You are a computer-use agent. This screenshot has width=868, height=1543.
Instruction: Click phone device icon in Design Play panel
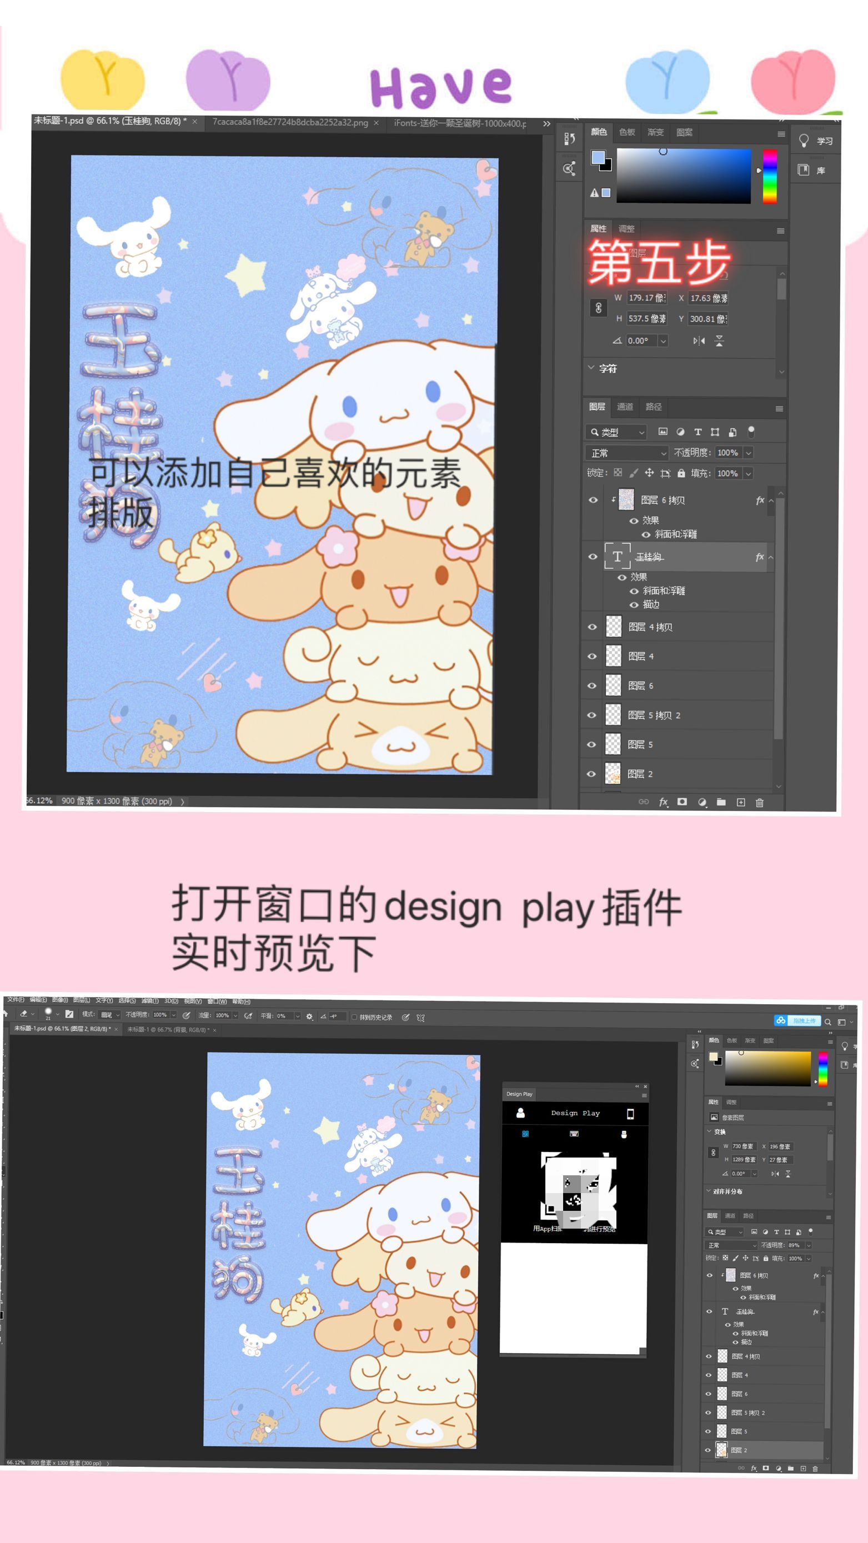(x=630, y=1114)
